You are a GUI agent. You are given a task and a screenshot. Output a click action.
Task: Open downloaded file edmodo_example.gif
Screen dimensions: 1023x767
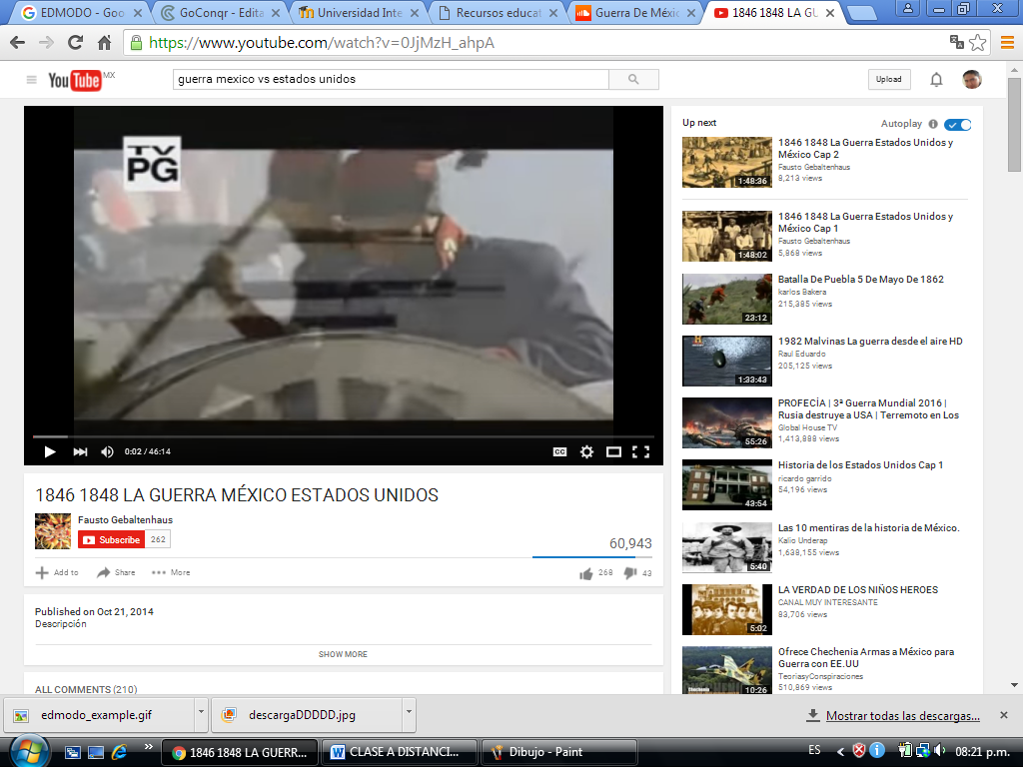pyautogui.click(x=101, y=715)
